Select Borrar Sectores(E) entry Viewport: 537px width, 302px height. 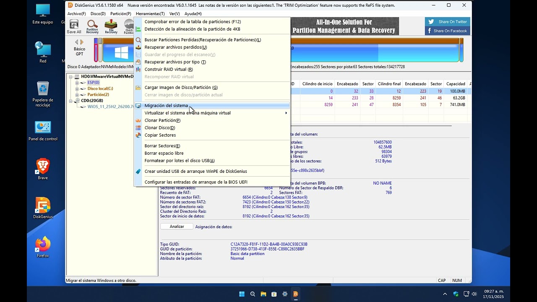[x=212, y=146]
